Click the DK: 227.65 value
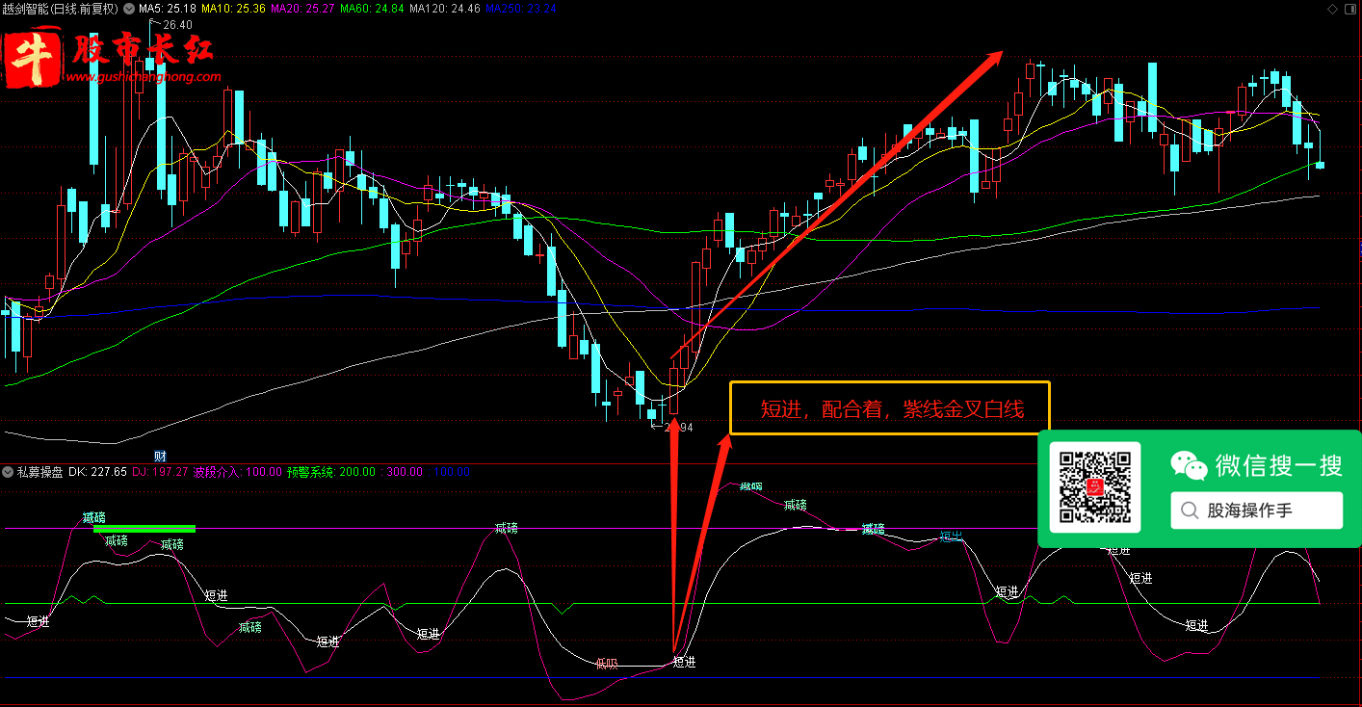1362x707 pixels. [97, 472]
